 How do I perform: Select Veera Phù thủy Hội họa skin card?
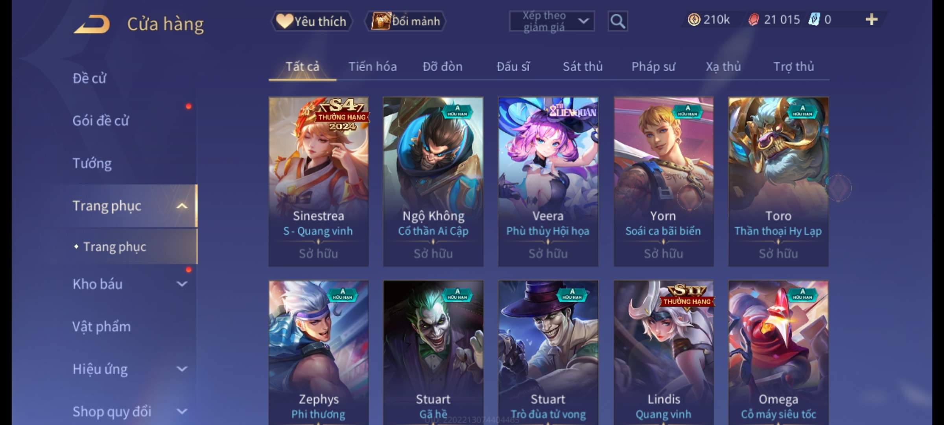click(548, 181)
